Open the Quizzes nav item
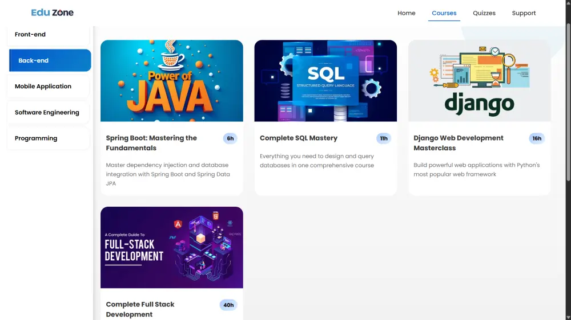 tap(484, 13)
